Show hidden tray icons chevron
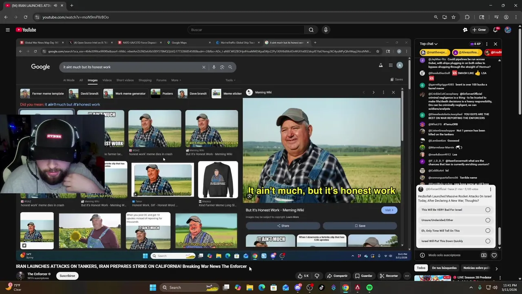 471,287
